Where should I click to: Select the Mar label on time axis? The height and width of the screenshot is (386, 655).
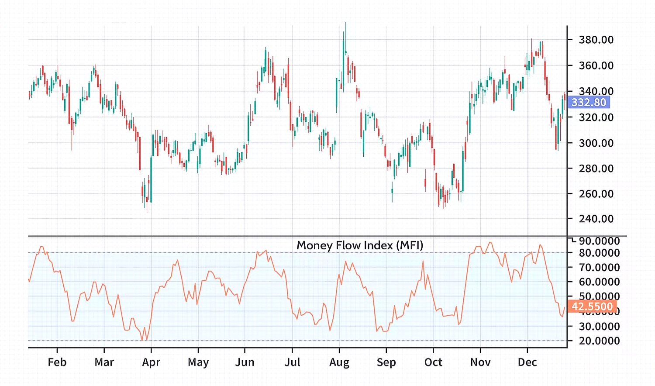tap(104, 362)
